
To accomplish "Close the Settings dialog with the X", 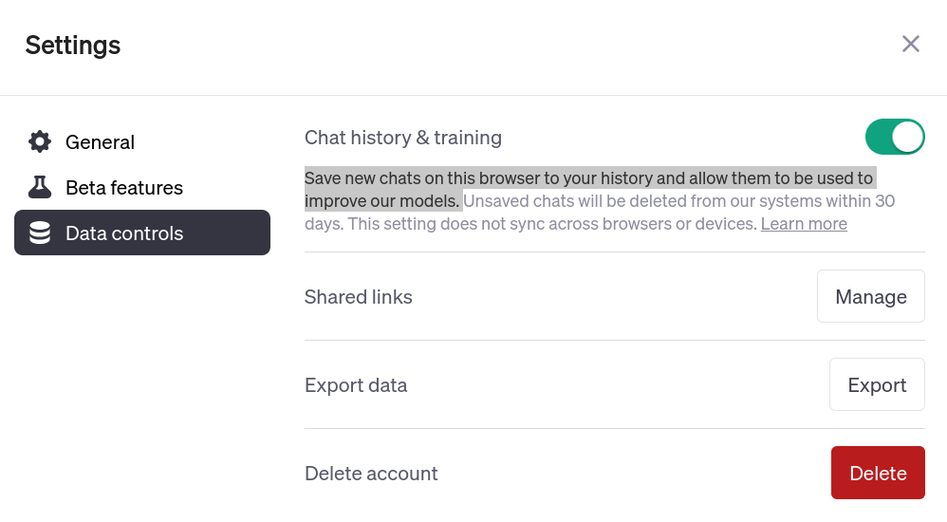I will click(911, 44).
